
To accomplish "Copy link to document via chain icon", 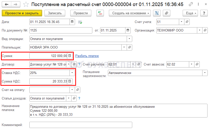I will 191,4.
